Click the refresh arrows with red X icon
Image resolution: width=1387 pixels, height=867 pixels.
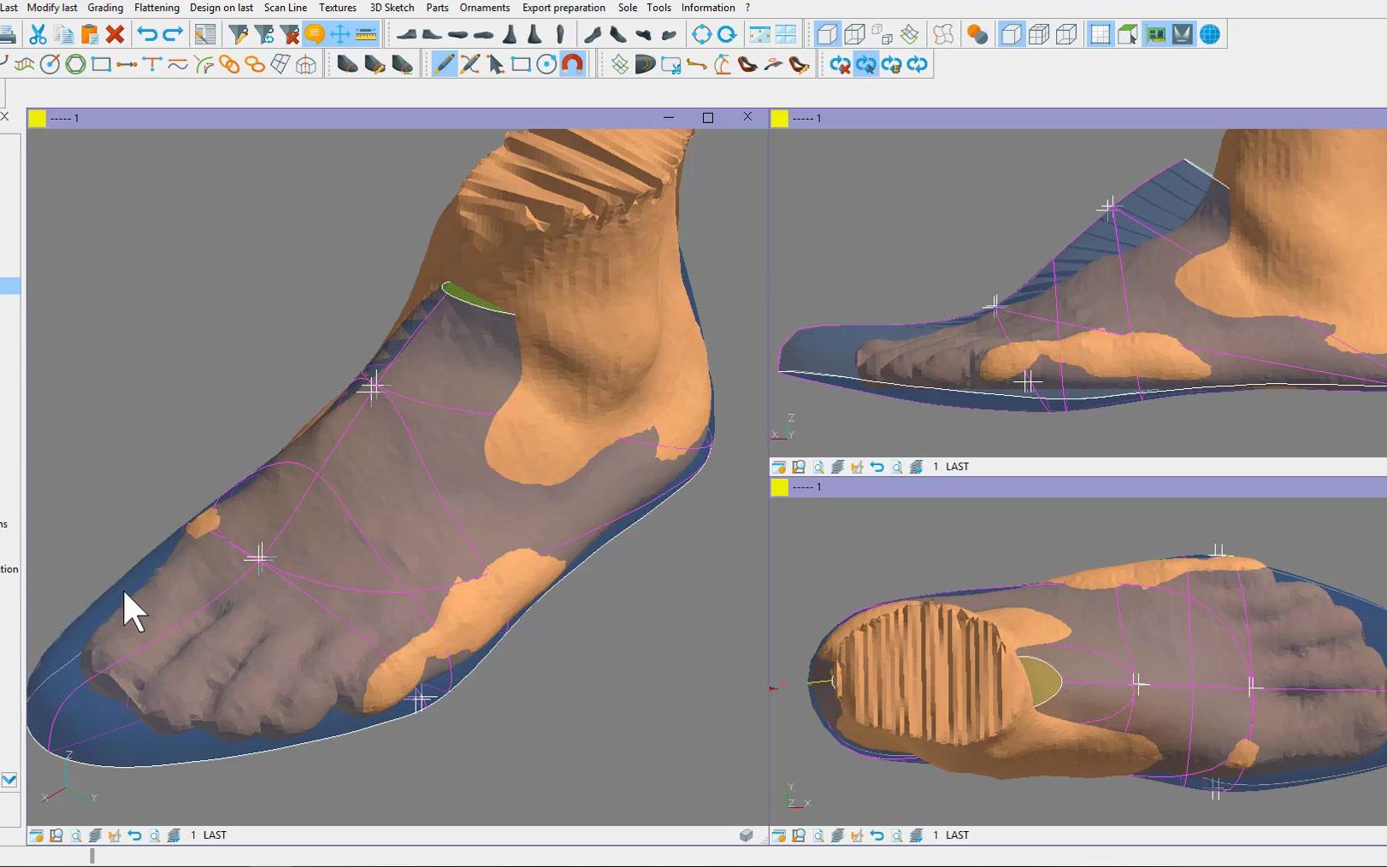840,64
